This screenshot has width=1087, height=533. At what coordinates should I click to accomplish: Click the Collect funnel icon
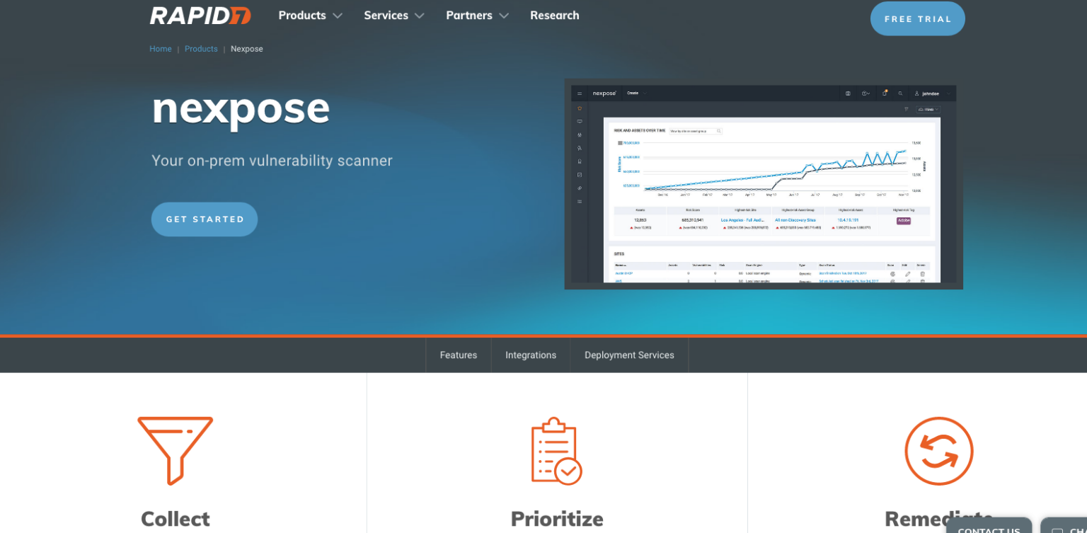point(175,451)
